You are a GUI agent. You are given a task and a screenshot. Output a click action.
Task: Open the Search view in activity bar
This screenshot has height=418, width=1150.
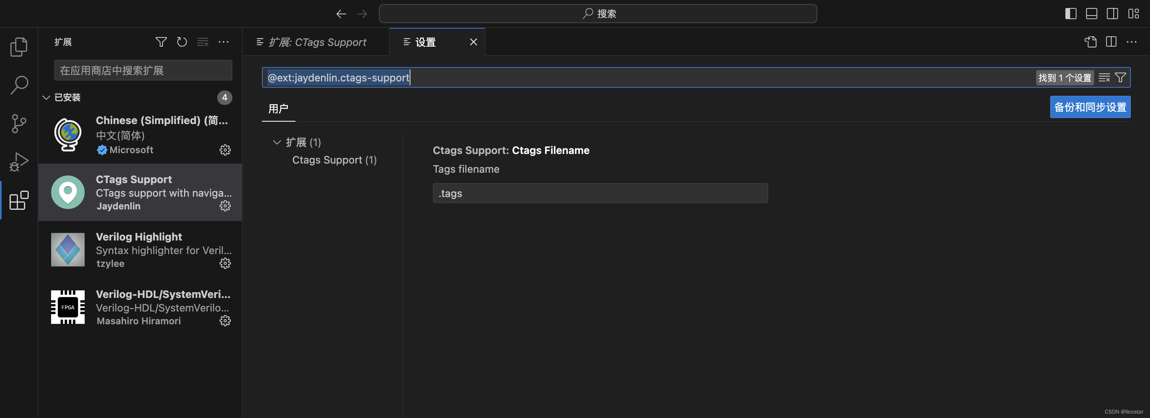(x=19, y=85)
